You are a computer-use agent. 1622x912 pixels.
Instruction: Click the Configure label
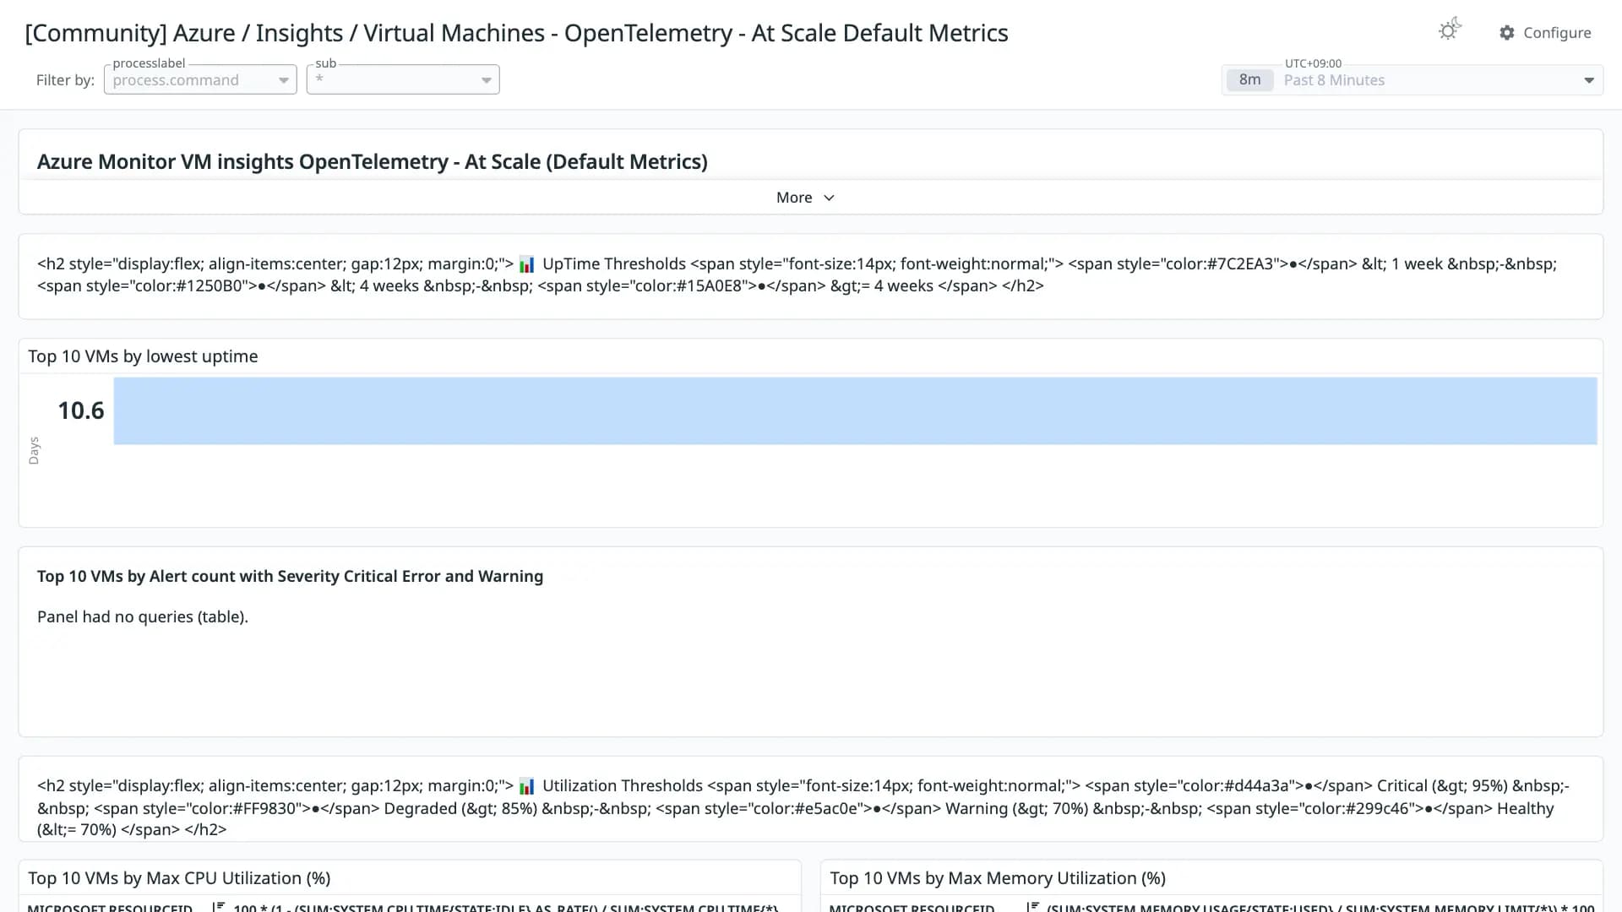[1557, 33]
